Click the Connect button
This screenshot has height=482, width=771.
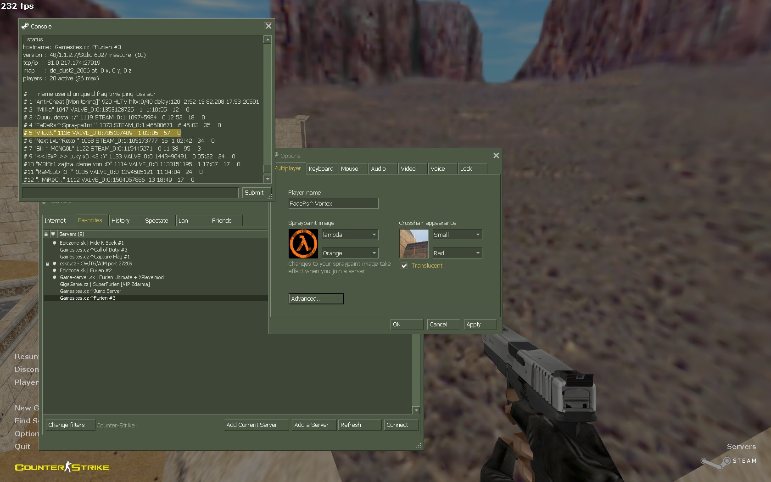coord(397,425)
